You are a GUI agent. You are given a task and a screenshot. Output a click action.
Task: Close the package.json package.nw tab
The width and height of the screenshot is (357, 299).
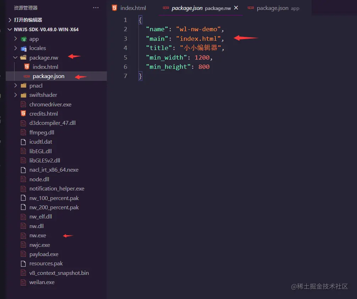tap(236, 8)
